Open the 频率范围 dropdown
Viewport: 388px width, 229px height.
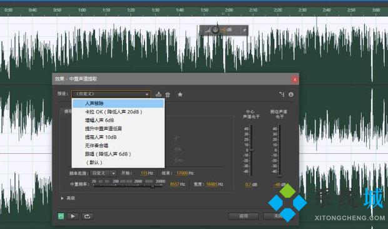[103, 173]
